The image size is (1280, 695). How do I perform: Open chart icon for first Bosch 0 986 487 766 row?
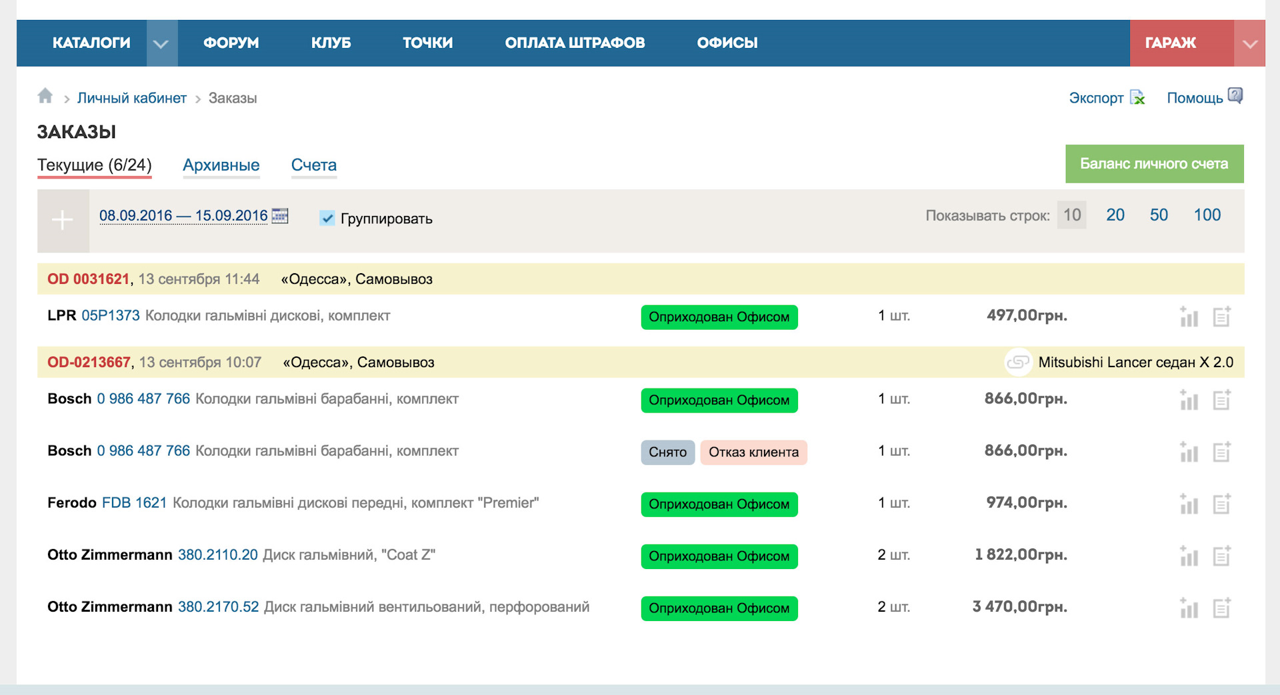click(1189, 400)
